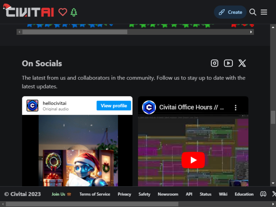
Task: Open the Privacy footer link
Action: point(124,194)
